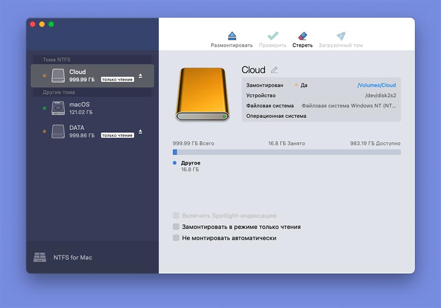The image size is (441, 308).
Task: Click the Проверить (verify) checkmark icon
Action: click(272, 36)
